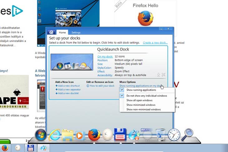This screenshot has height=152, width=228.
Task: Click Create a new dock link
Action: click(155, 43)
